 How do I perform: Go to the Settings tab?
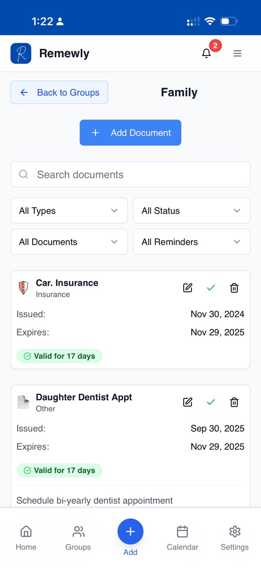pos(235,538)
